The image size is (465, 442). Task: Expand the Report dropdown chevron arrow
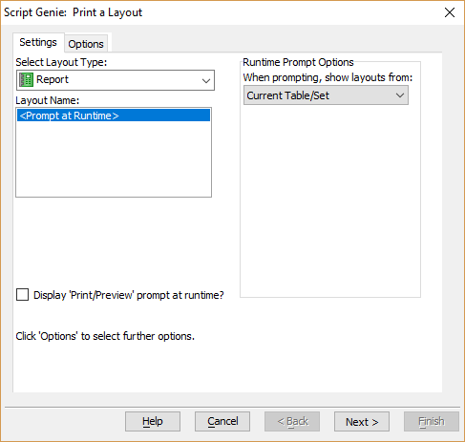click(206, 80)
